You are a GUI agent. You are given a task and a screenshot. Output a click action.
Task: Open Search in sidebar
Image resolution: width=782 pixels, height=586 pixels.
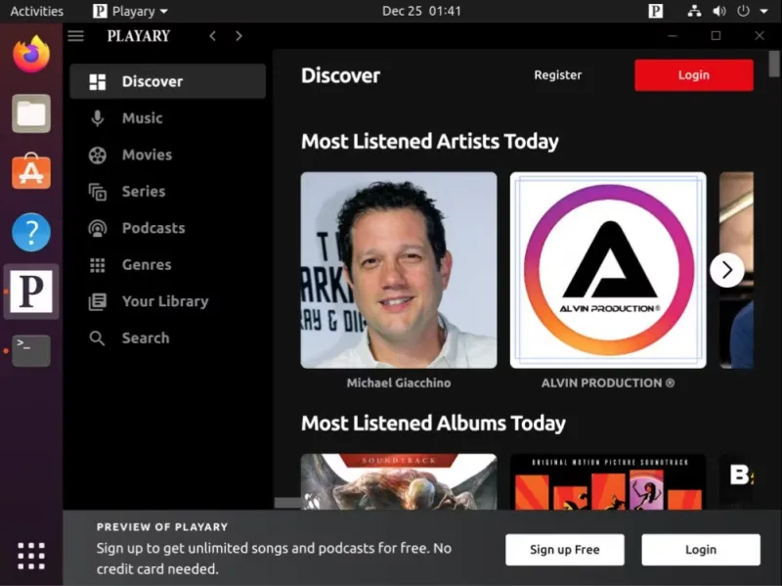(x=167, y=338)
